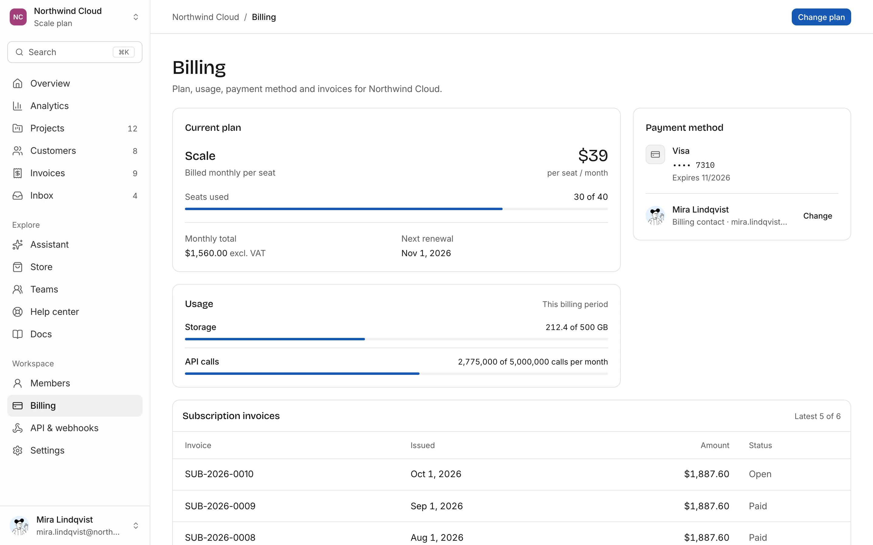The image size is (873, 545).
Task: Open the Analytics menu item
Action: coord(75,106)
